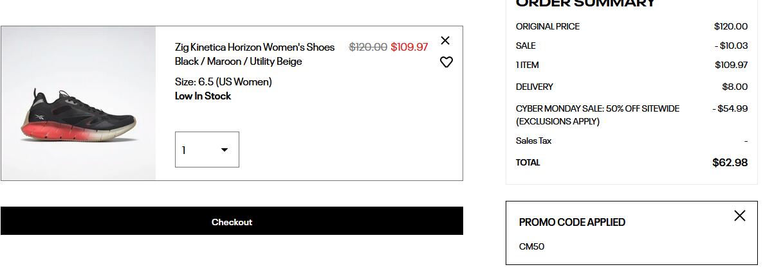
Task: Click the Cyber Monday Sale discount line
Action: tap(632, 115)
